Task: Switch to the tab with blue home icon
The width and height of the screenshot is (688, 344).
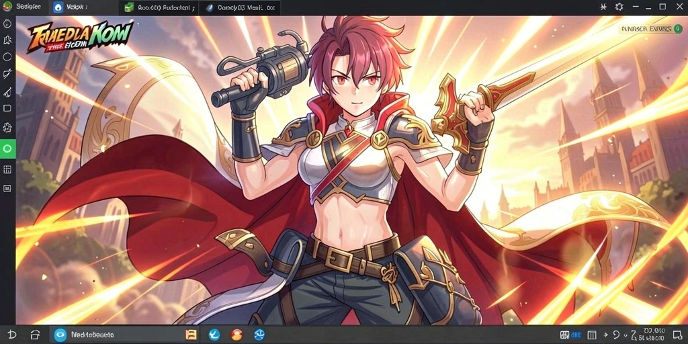Action: (71, 7)
